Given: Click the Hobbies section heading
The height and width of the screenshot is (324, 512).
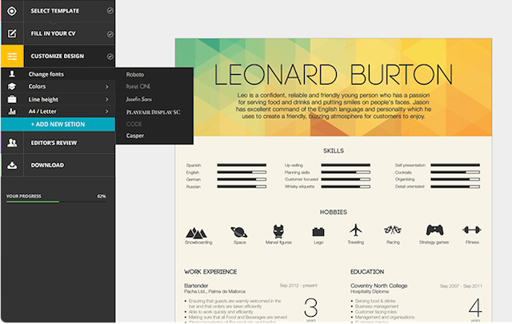Looking at the screenshot, I should point(334,212).
